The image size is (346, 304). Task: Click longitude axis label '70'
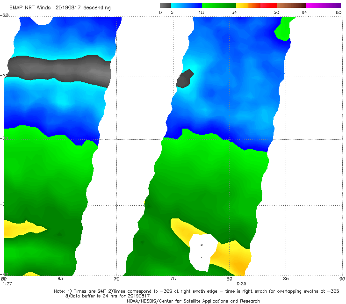116,279
